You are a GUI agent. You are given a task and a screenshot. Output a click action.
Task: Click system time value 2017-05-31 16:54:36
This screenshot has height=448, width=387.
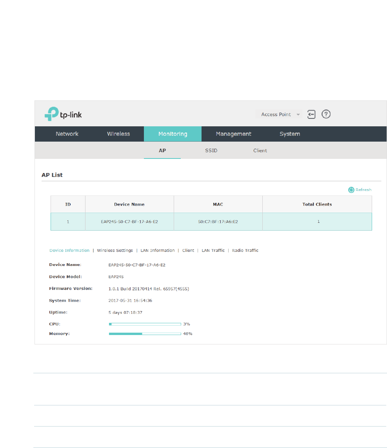[130, 300]
